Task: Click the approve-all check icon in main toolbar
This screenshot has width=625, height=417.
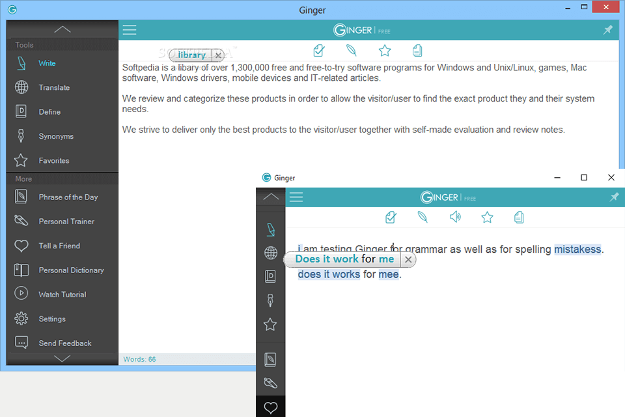Action: tap(319, 51)
